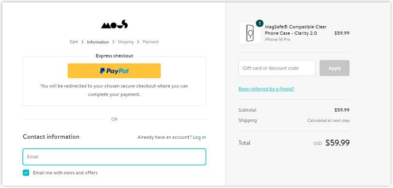Click the quantity badge on product image
Viewport: 393px width, 188px height.
coord(260,24)
